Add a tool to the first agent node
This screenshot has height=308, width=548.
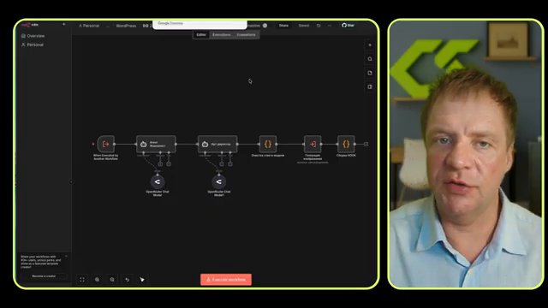[169, 163]
